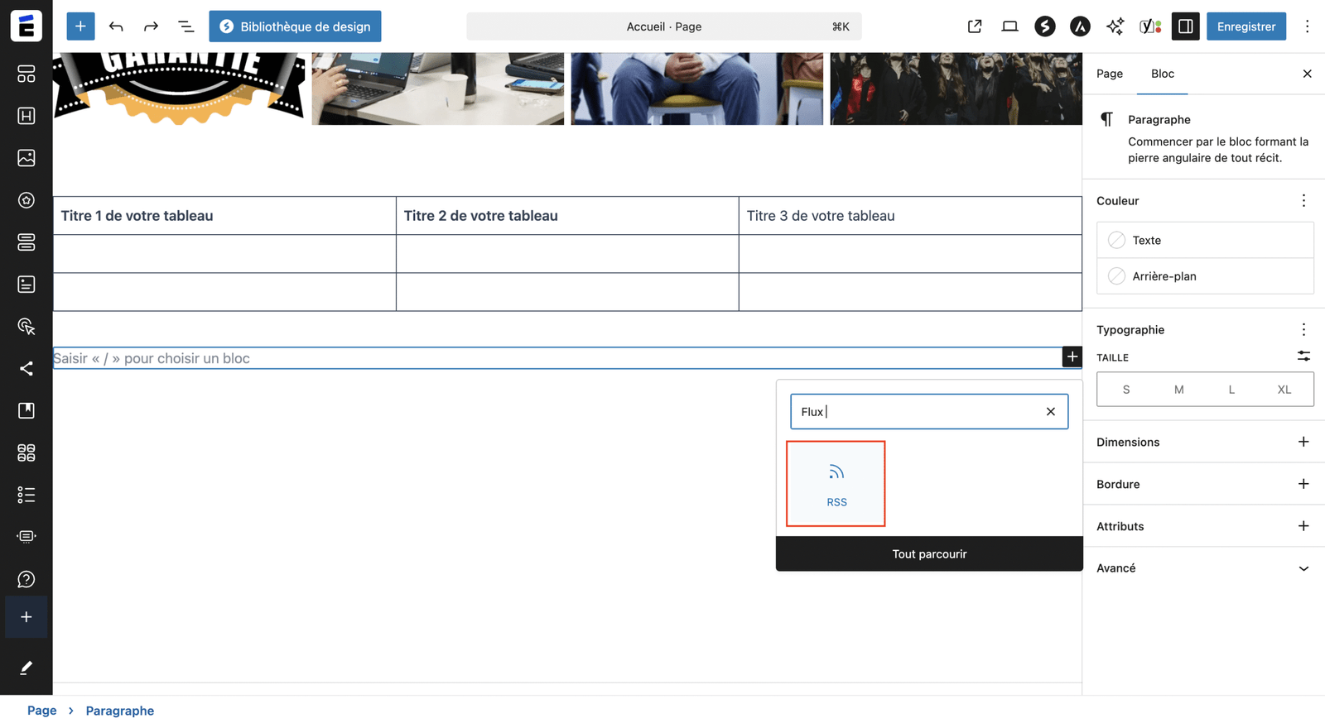
Task: Toggle the settings sidebar panel
Action: click(x=1185, y=26)
